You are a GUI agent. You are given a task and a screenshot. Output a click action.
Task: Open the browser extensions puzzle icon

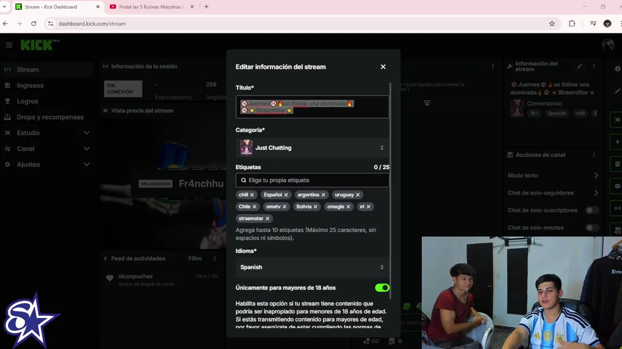pyautogui.click(x=572, y=23)
